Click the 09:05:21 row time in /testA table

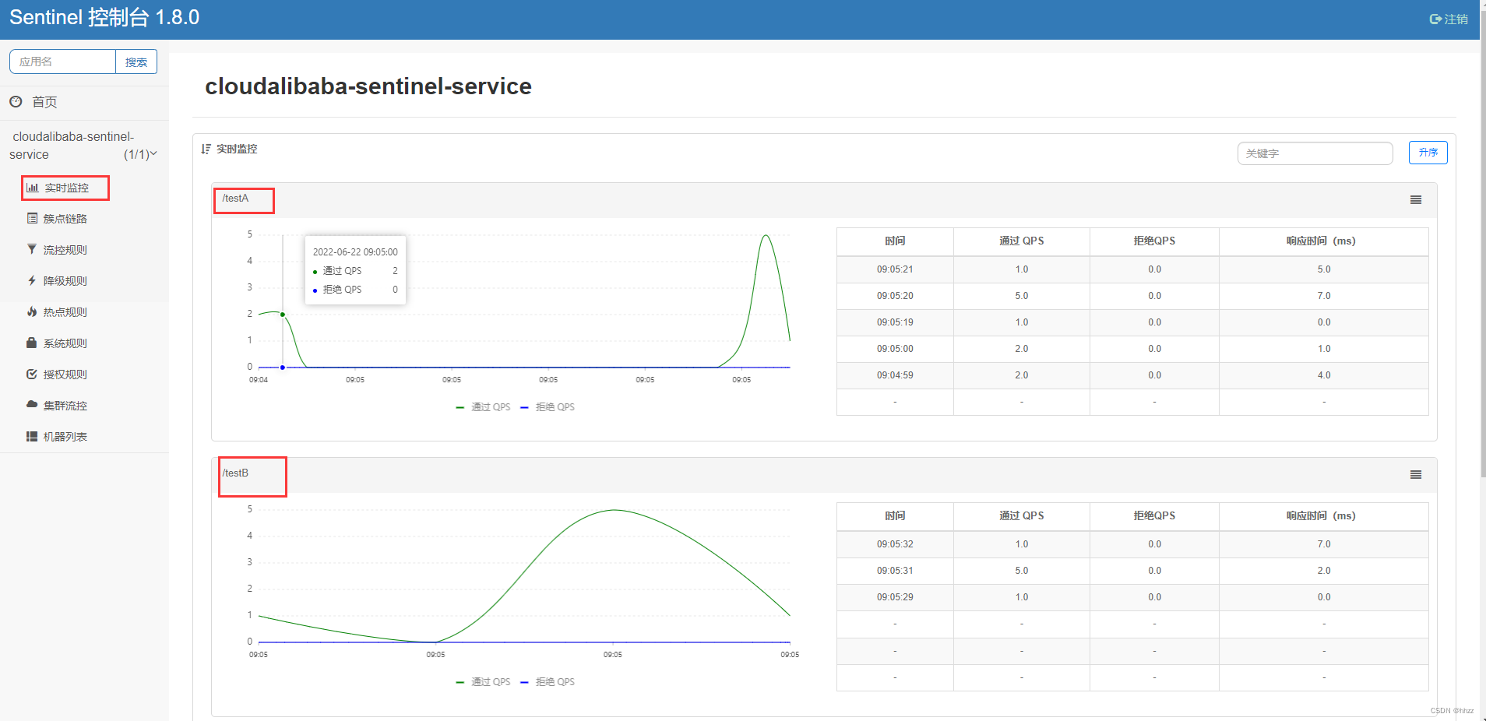coord(895,269)
